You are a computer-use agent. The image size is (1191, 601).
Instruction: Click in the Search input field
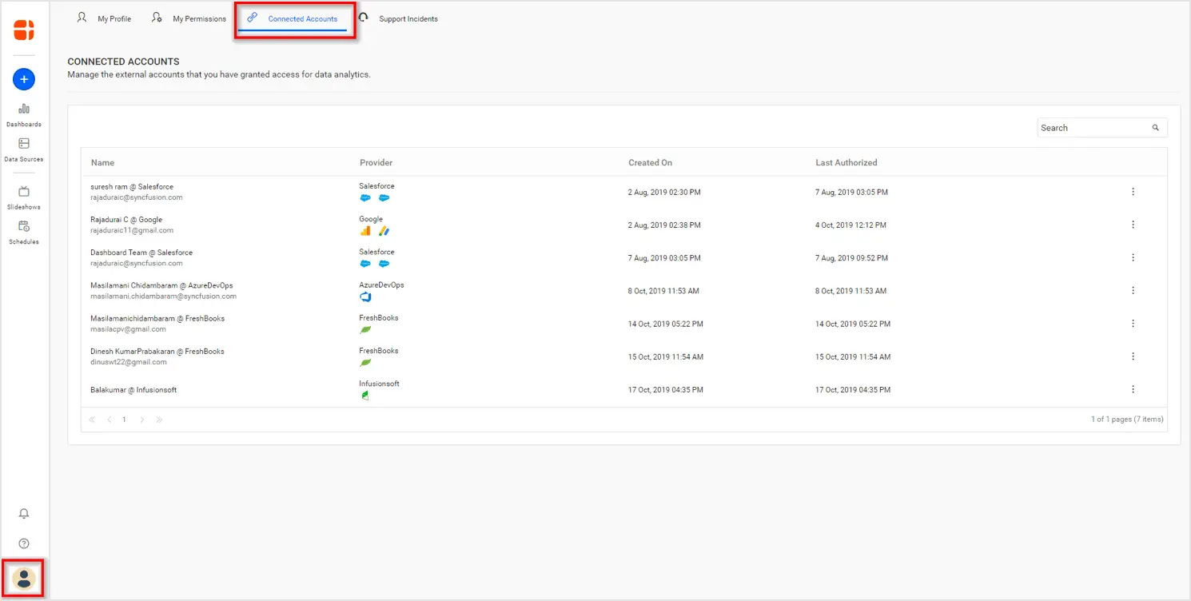pos(1092,128)
